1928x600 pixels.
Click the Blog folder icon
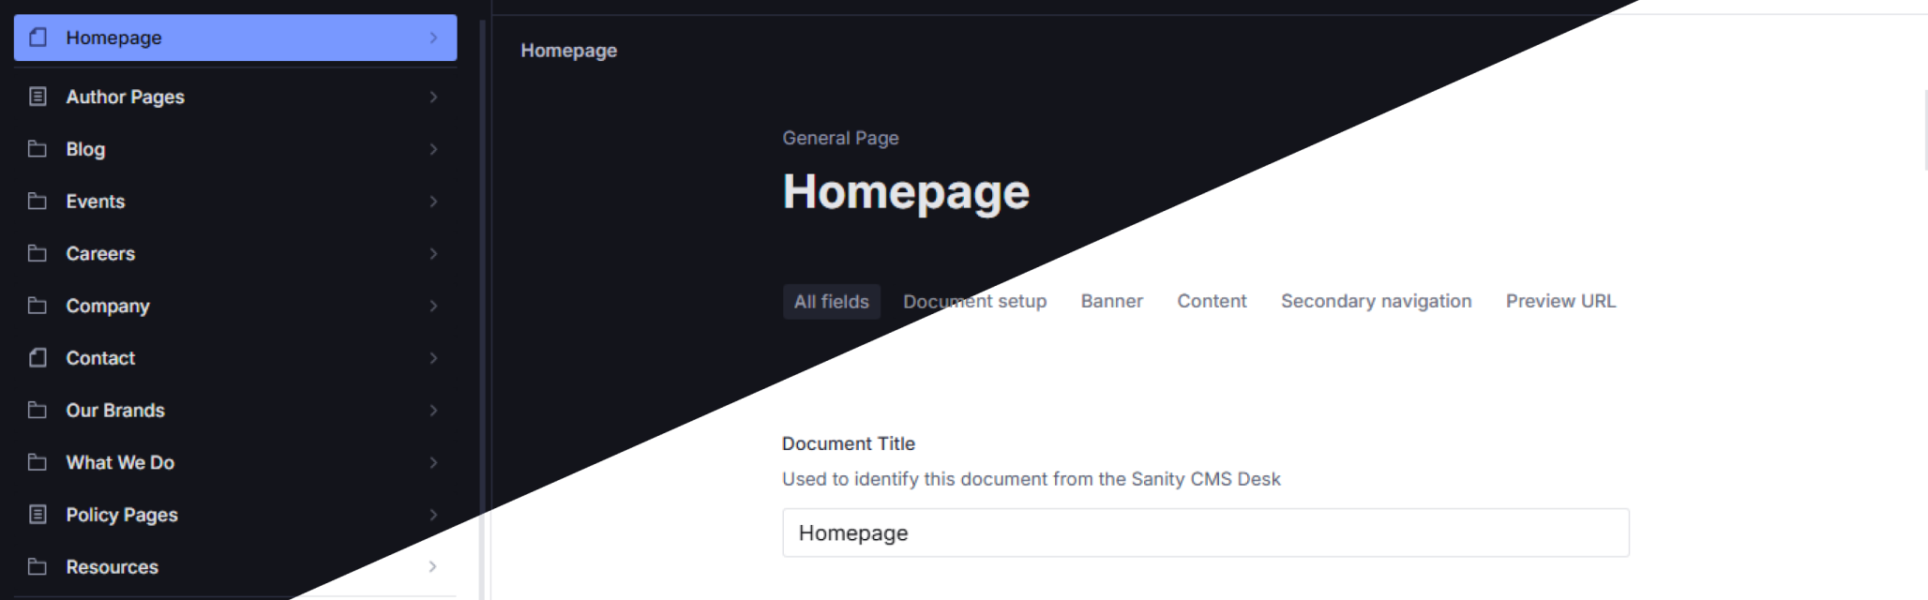tap(38, 149)
